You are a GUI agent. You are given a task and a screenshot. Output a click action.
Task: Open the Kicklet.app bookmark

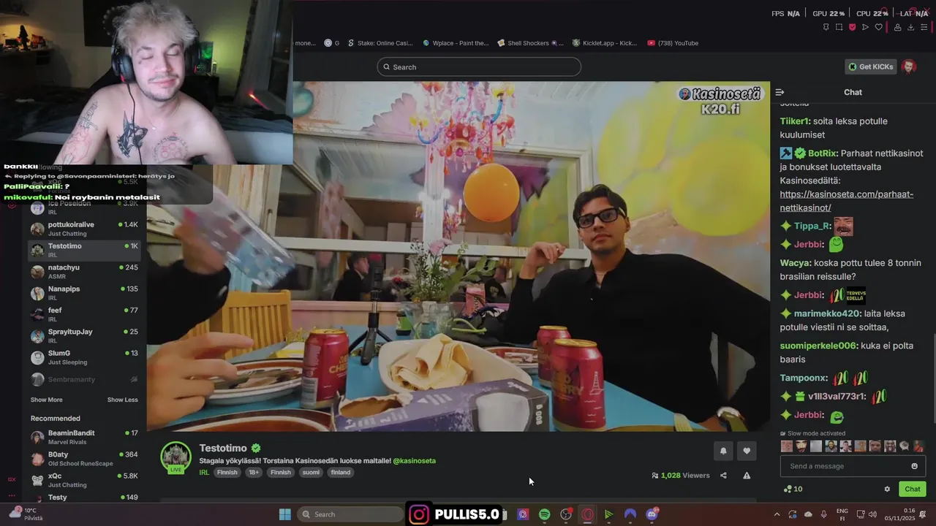pos(605,43)
